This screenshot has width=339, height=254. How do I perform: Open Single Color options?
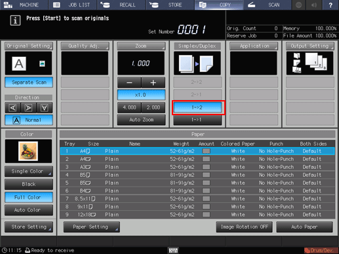pyautogui.click(x=29, y=172)
